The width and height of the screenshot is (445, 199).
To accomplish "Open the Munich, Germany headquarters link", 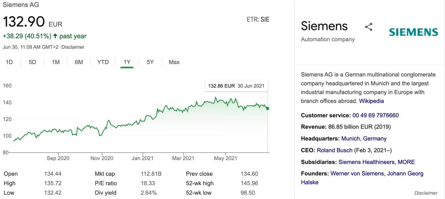I will 364,139.
